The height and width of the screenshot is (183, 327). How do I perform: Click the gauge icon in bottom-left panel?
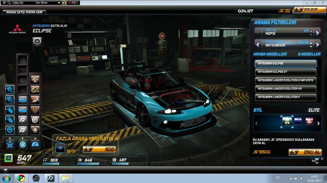click(35, 144)
